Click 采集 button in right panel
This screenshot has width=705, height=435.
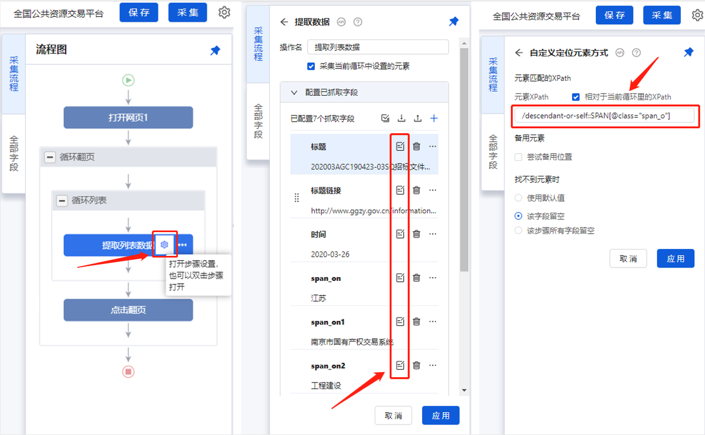(x=662, y=15)
